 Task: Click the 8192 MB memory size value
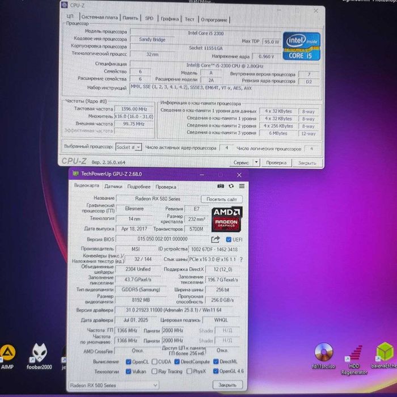[141, 300]
